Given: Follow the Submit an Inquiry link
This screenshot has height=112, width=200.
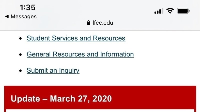Looking at the screenshot, I should point(53,71).
